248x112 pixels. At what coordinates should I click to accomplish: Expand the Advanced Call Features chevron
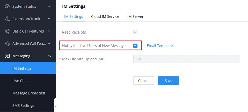(x=49, y=43)
